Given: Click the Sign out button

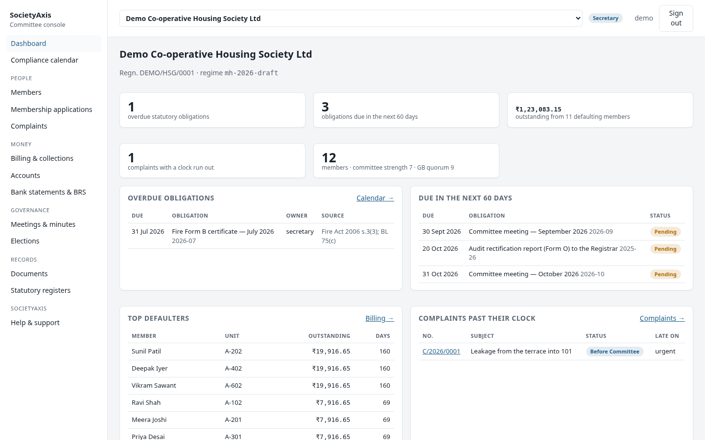Looking at the screenshot, I should pos(676,19).
